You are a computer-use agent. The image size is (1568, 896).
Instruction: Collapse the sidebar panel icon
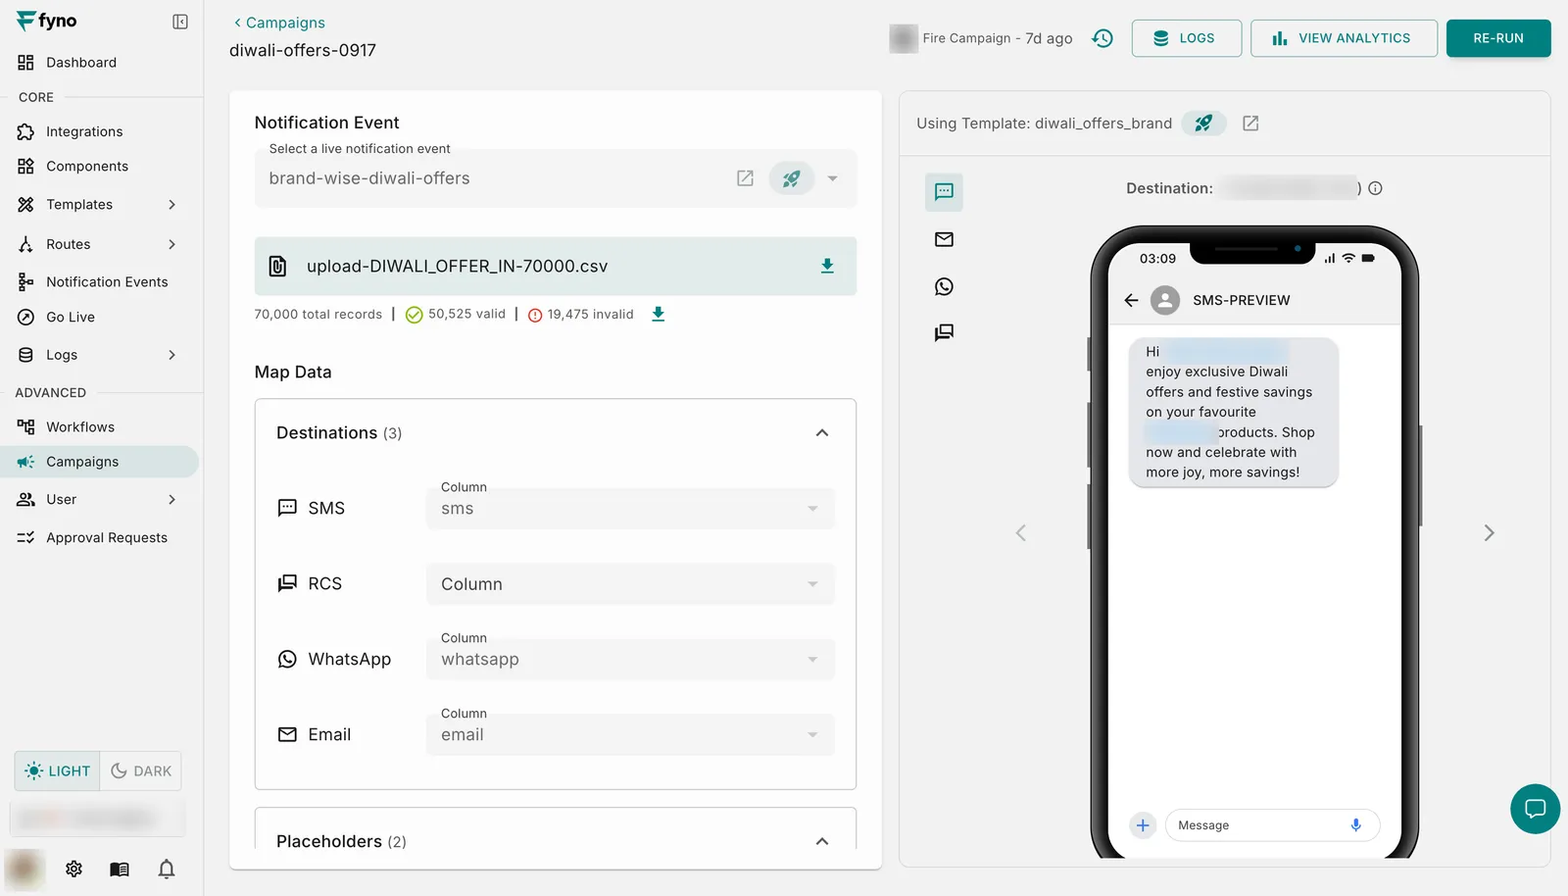click(x=180, y=22)
